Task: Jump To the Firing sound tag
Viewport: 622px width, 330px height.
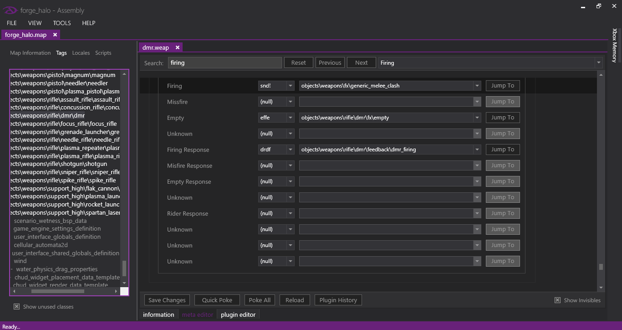Action: click(503, 86)
